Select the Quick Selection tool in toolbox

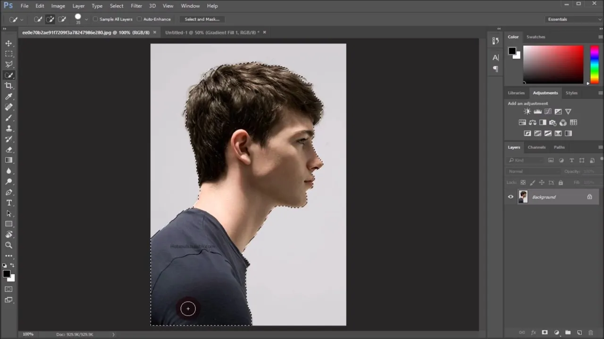(x=9, y=75)
